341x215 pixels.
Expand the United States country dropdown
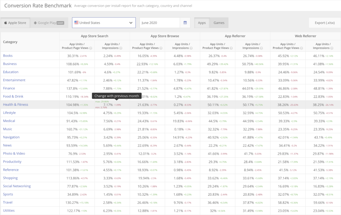(x=104, y=23)
